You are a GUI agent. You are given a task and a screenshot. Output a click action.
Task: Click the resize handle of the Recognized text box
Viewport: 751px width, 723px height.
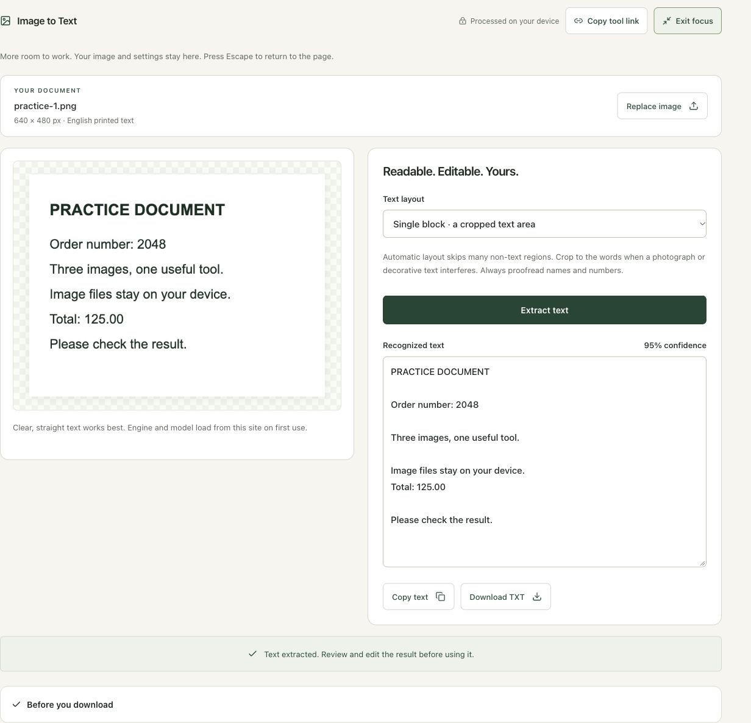tap(702, 563)
